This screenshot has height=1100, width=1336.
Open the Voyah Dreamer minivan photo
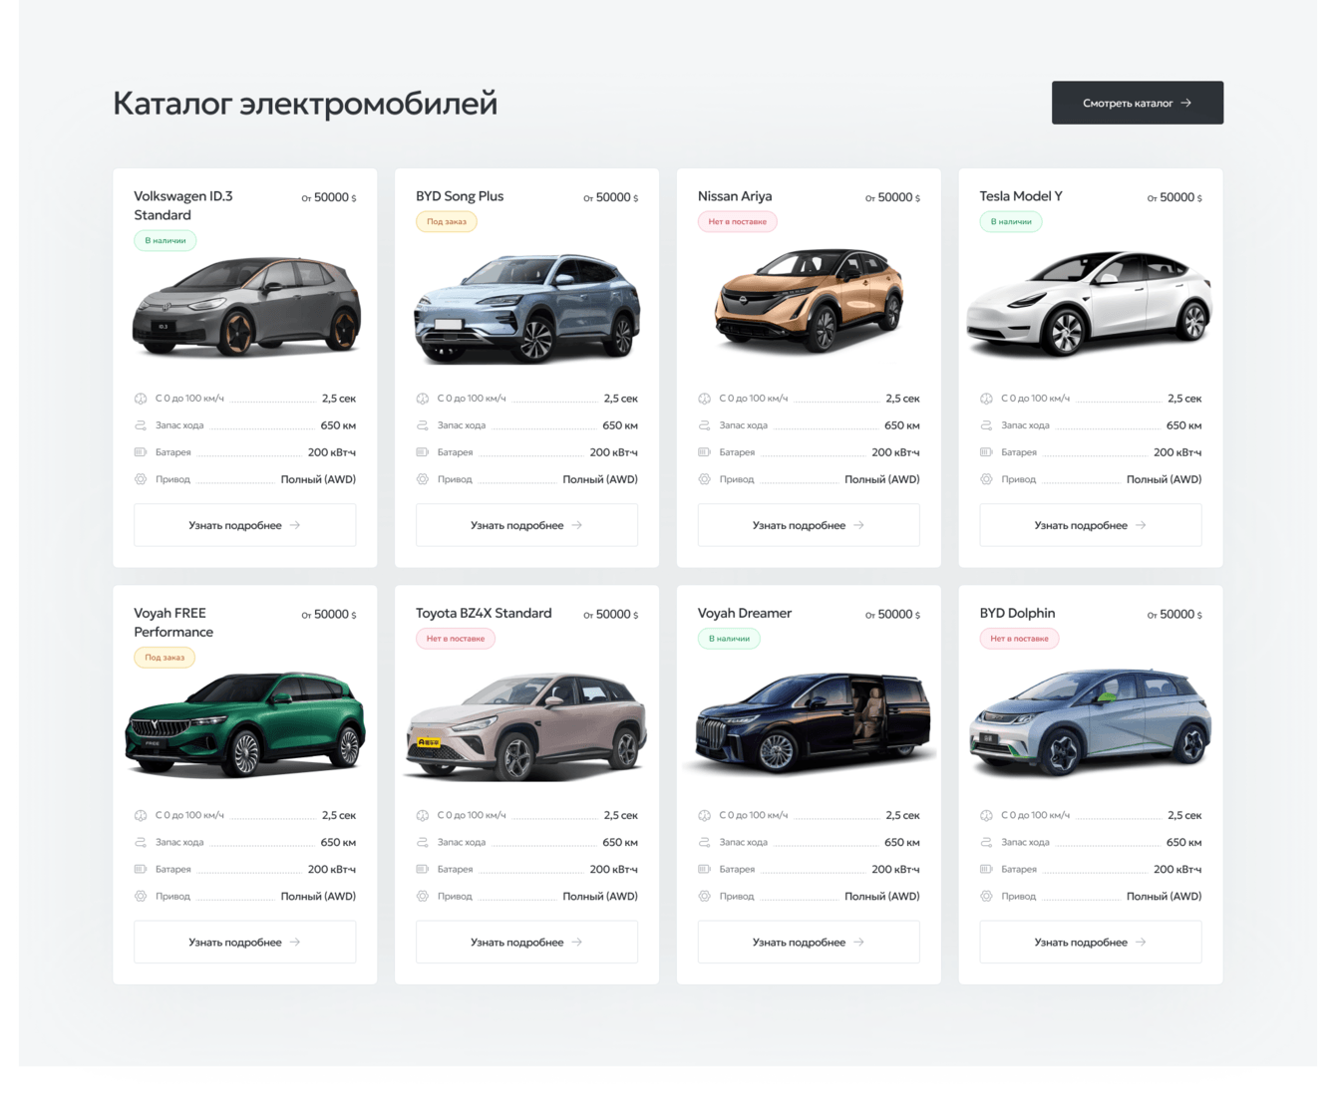pos(810,723)
